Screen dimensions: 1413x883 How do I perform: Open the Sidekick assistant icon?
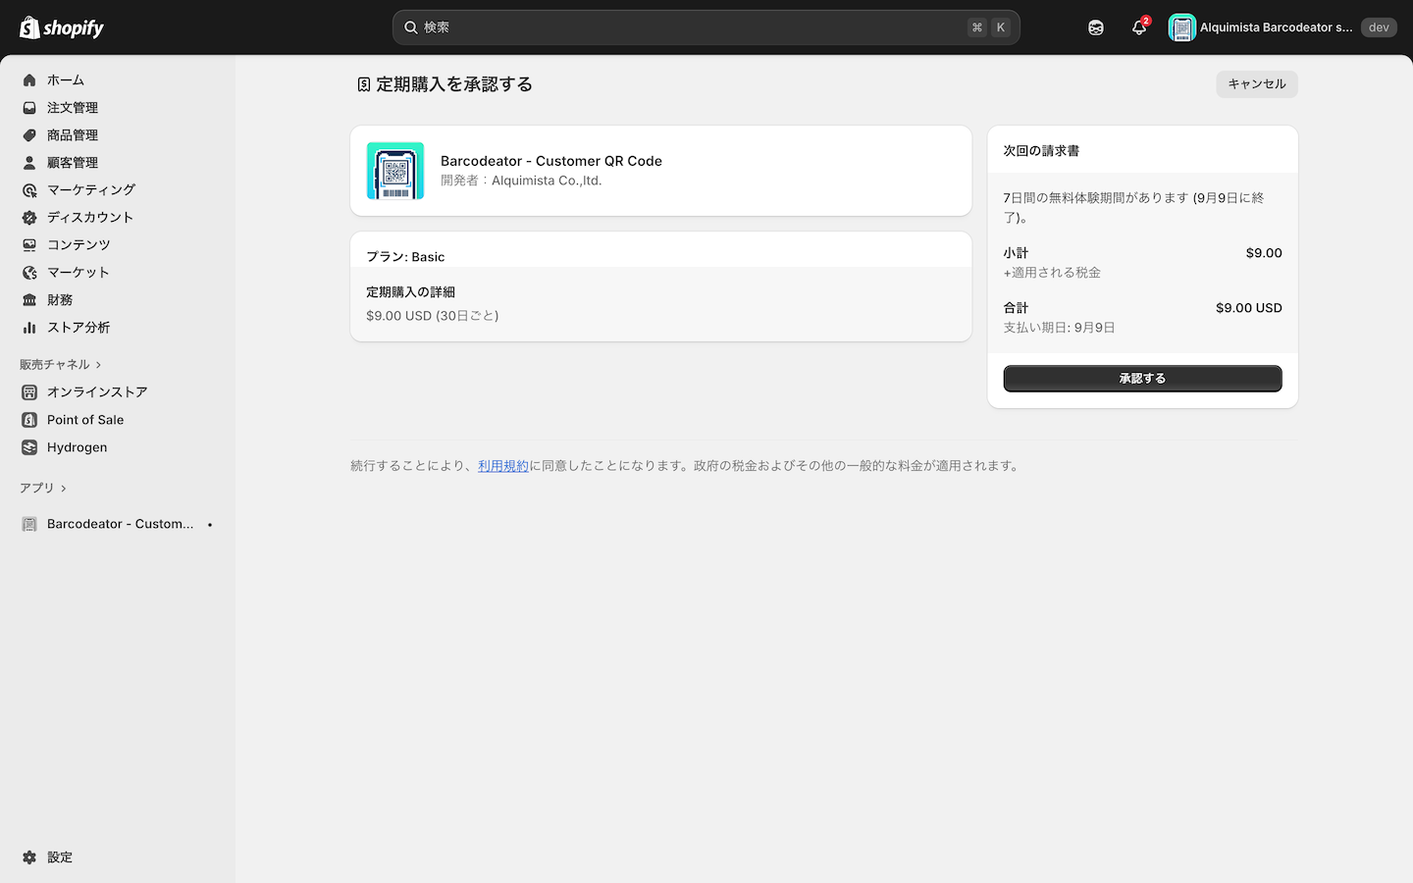tap(1095, 27)
